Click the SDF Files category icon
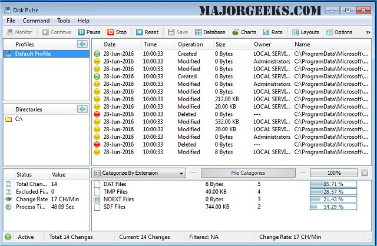The image size is (377, 246). (97, 207)
